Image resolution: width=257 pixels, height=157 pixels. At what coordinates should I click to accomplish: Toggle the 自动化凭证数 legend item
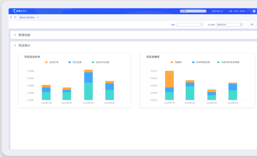coord(101,62)
